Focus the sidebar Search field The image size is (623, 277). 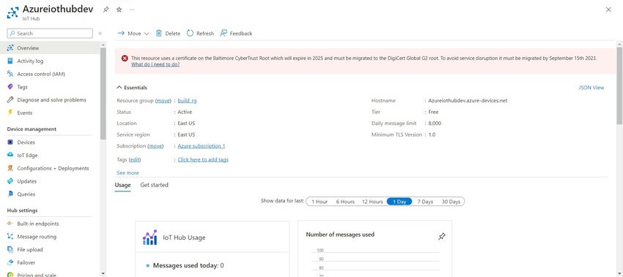[50, 34]
